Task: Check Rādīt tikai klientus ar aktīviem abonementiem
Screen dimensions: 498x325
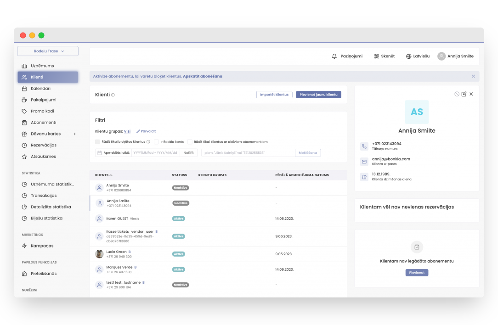Action: (x=190, y=142)
